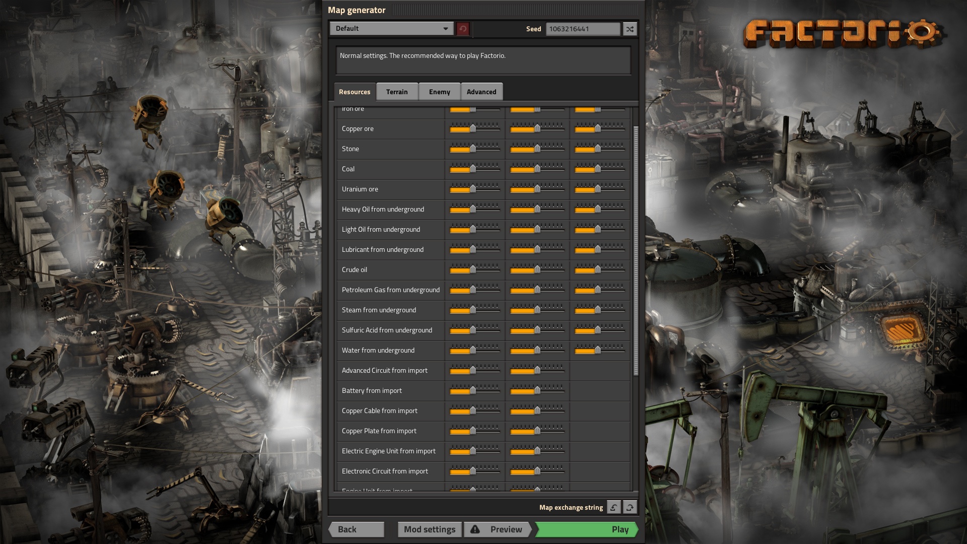Viewport: 967px width, 544px height.
Task: Select the Advanced tab
Action: click(x=481, y=92)
